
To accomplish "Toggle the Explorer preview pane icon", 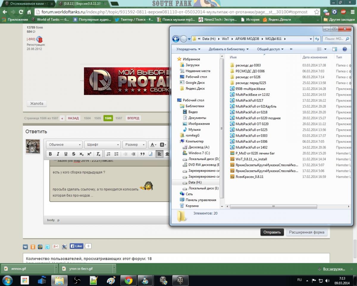I will coord(335,49).
